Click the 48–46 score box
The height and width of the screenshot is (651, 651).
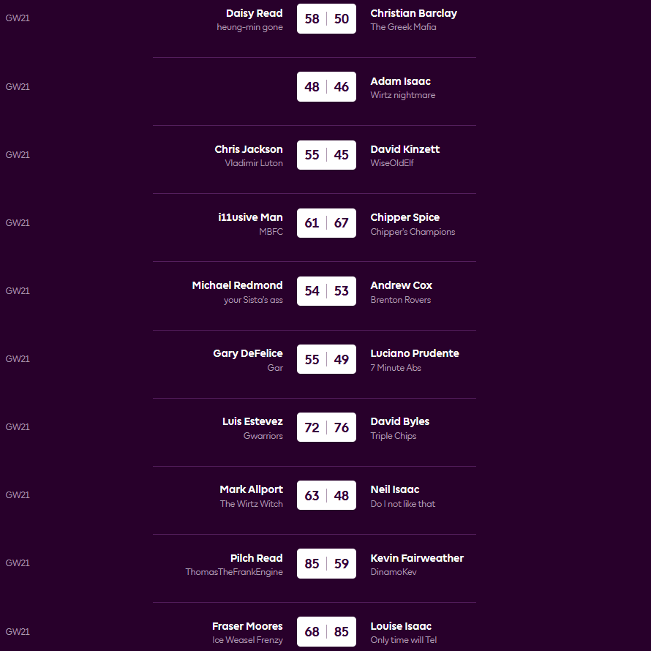(326, 87)
